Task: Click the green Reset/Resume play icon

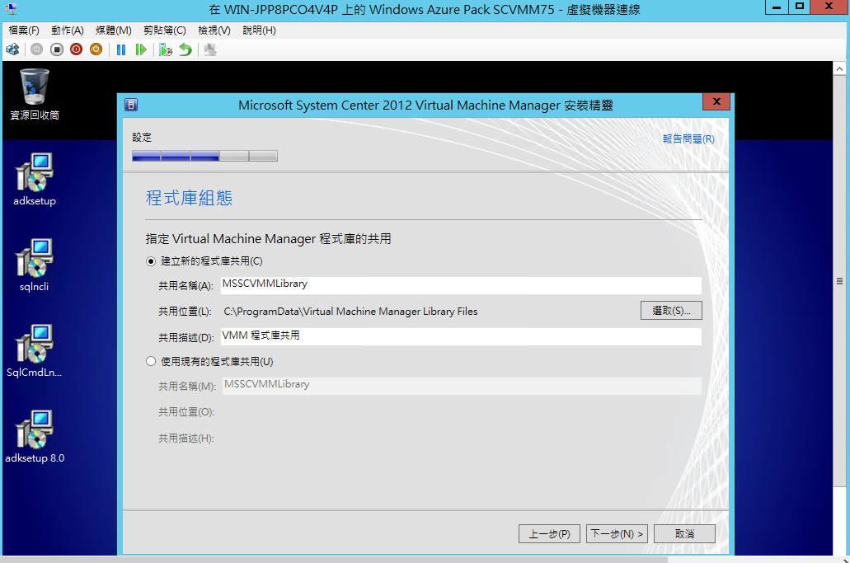Action: point(141,49)
